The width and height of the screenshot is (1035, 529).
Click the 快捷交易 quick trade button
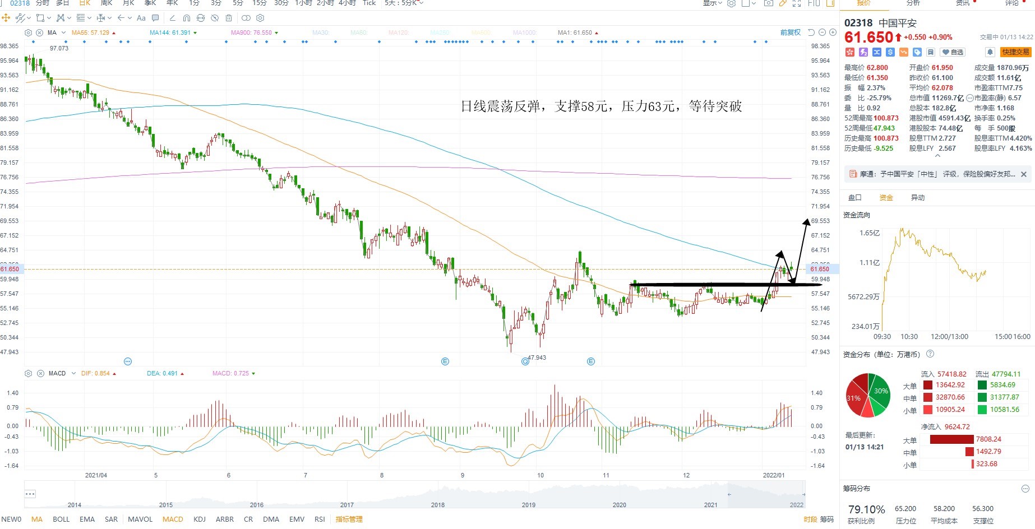pyautogui.click(x=1015, y=52)
